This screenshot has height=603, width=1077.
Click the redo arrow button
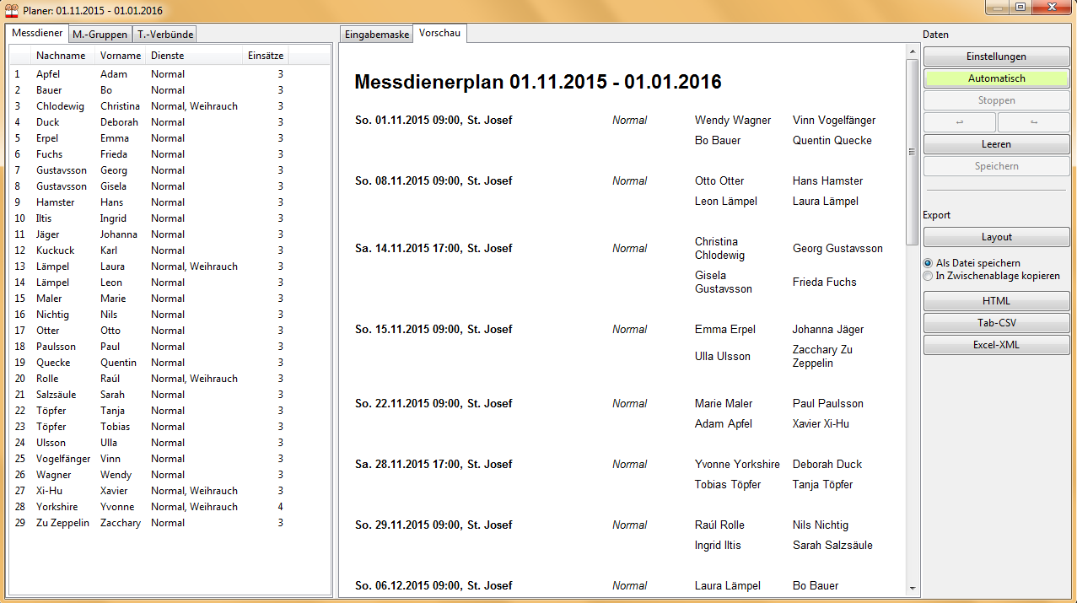(1034, 122)
